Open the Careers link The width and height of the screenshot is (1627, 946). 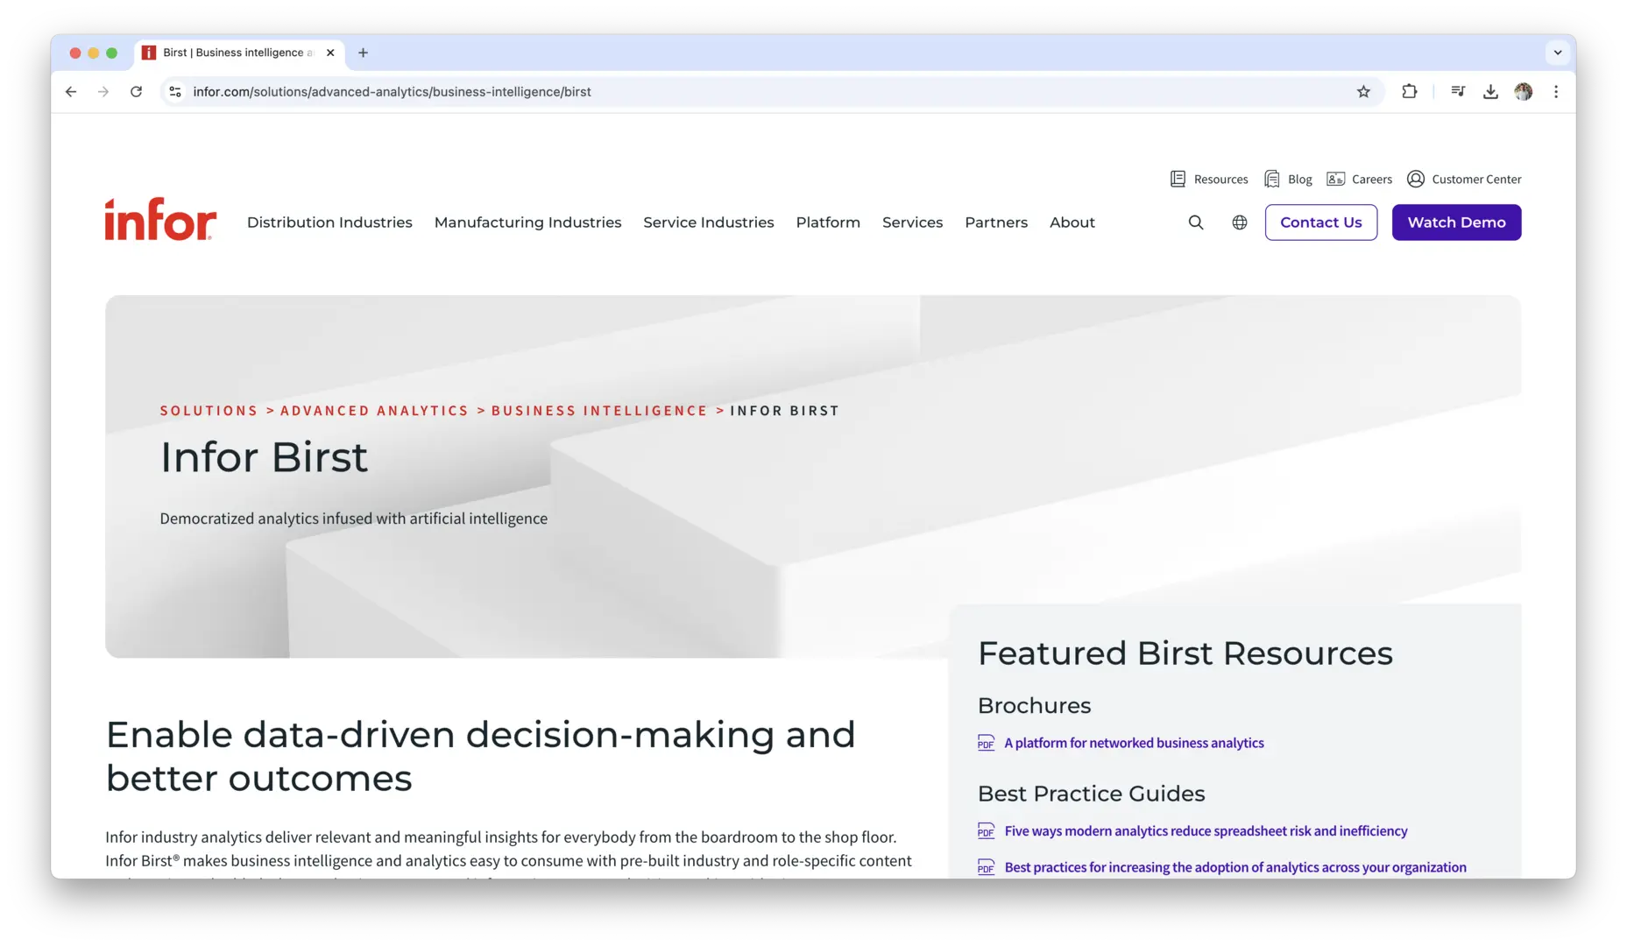pos(1372,180)
